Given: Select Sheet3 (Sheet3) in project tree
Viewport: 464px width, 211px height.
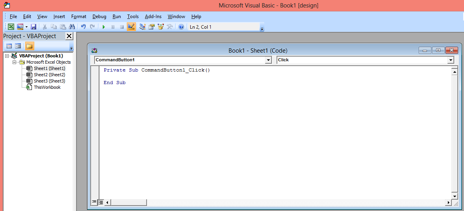Looking at the screenshot, I should (49, 81).
